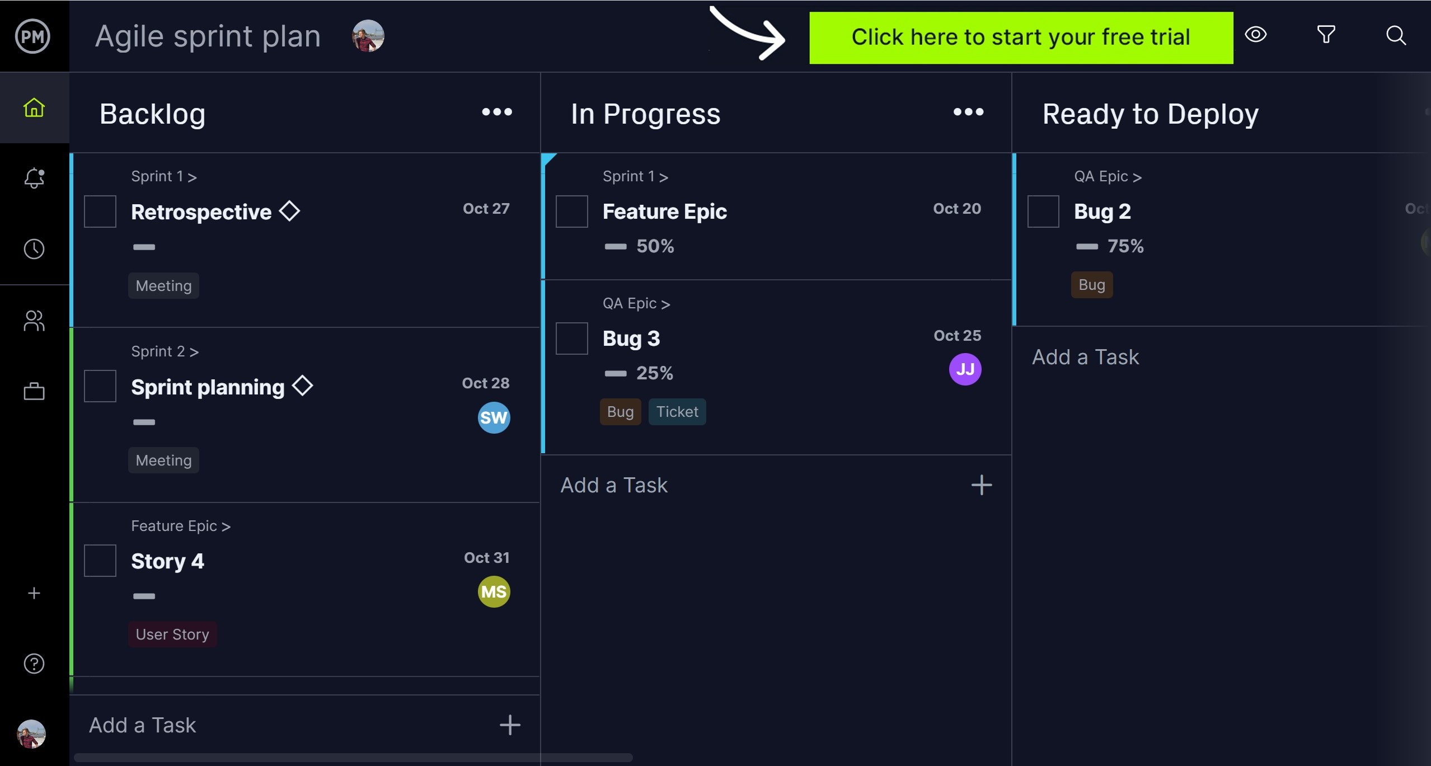The width and height of the screenshot is (1431, 766).
Task: Click the clock/history icon in sidebar
Action: (33, 250)
